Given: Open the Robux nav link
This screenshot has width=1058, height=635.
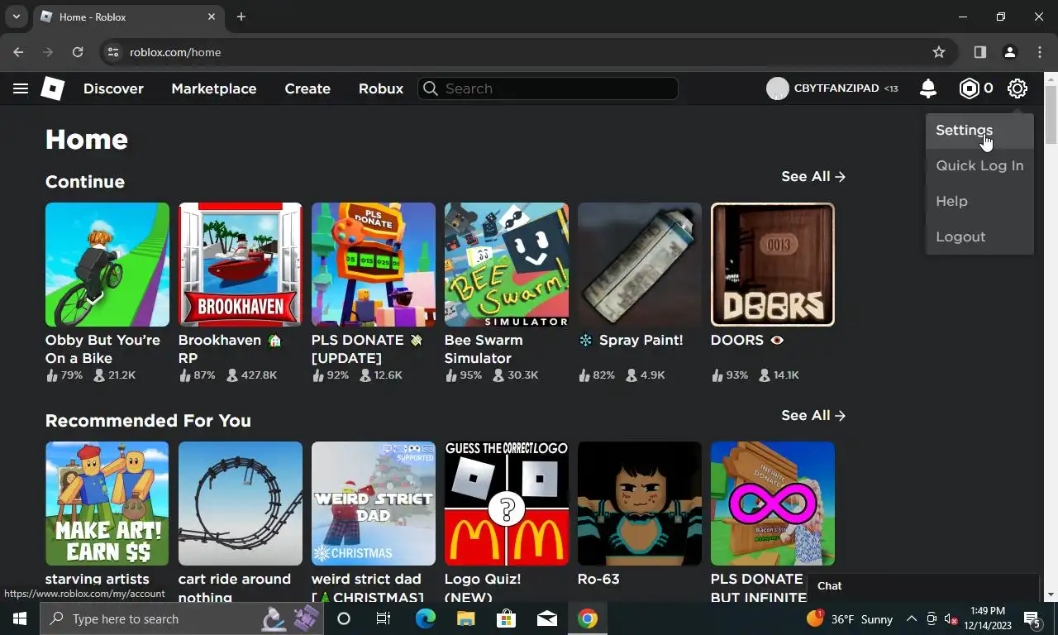Looking at the screenshot, I should pos(381,88).
